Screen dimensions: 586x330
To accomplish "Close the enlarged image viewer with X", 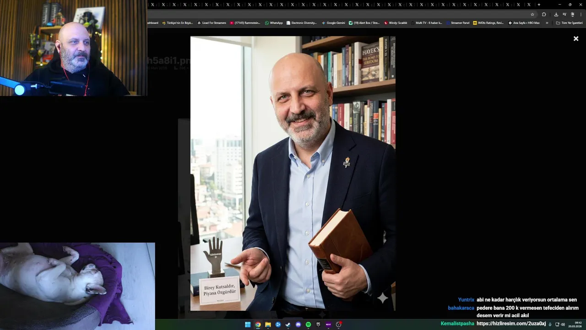I will (x=576, y=38).
